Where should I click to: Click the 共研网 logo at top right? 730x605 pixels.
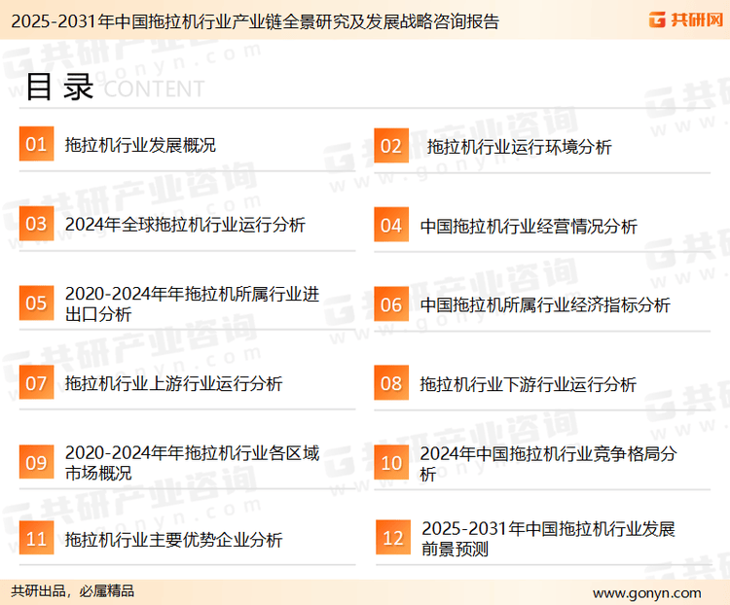(685, 19)
